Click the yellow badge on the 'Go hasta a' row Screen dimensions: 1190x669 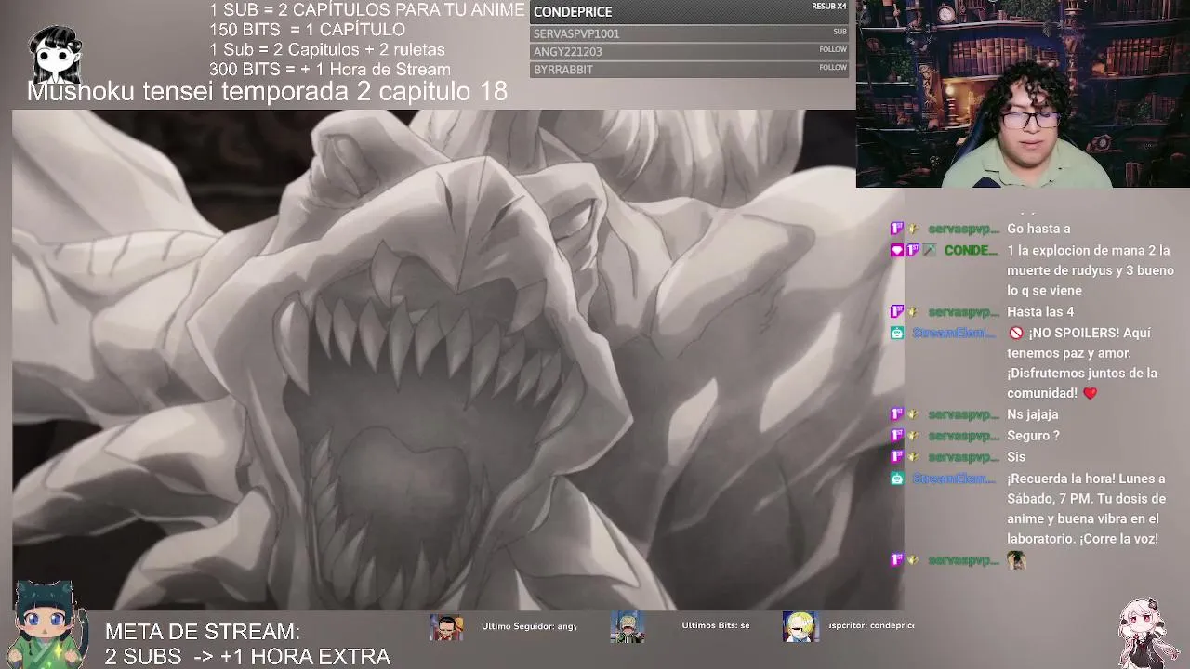(x=913, y=229)
